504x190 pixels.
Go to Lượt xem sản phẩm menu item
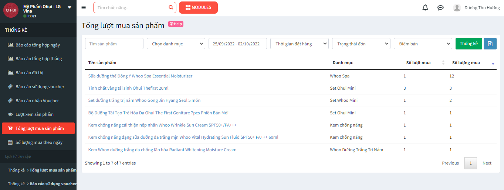pos(34,114)
